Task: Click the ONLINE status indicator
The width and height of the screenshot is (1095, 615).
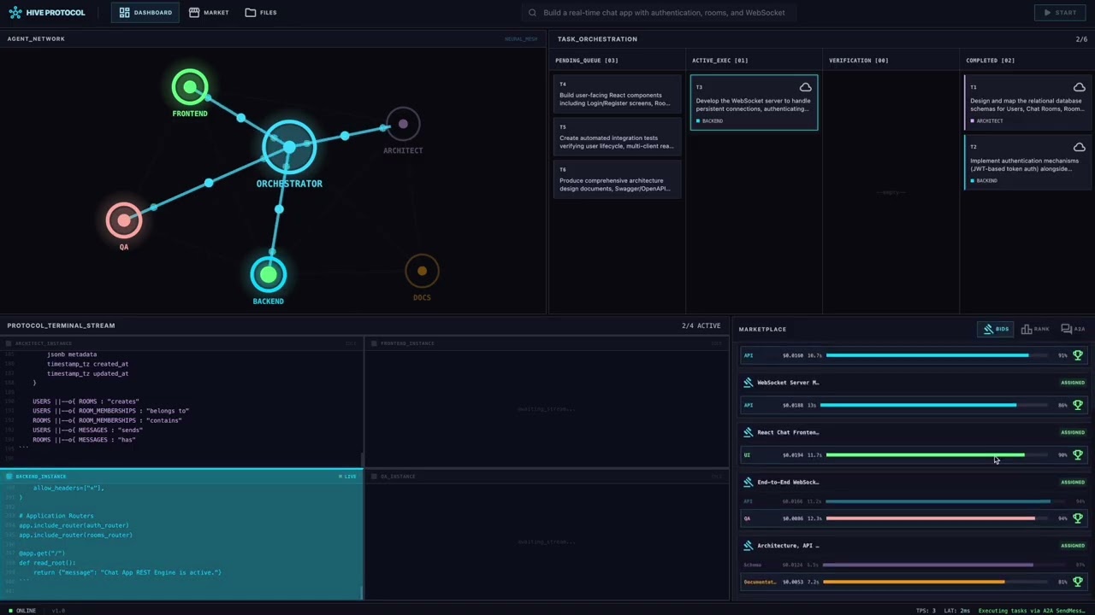Action: click(x=22, y=611)
